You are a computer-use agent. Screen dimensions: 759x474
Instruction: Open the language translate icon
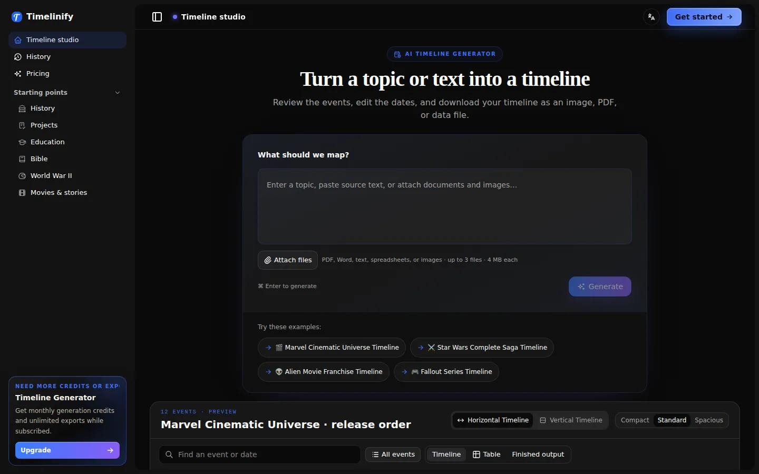651,17
